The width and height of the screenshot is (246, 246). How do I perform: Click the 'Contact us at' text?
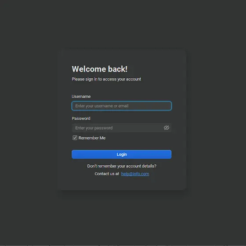click(x=107, y=174)
